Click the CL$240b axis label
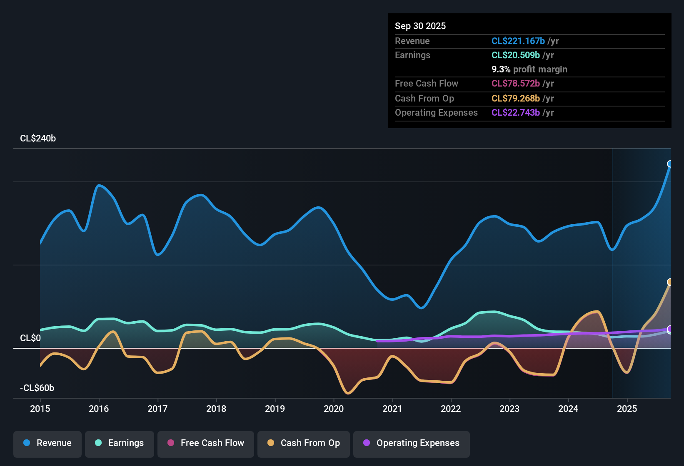Viewport: 684px width, 466px height. tap(37, 139)
